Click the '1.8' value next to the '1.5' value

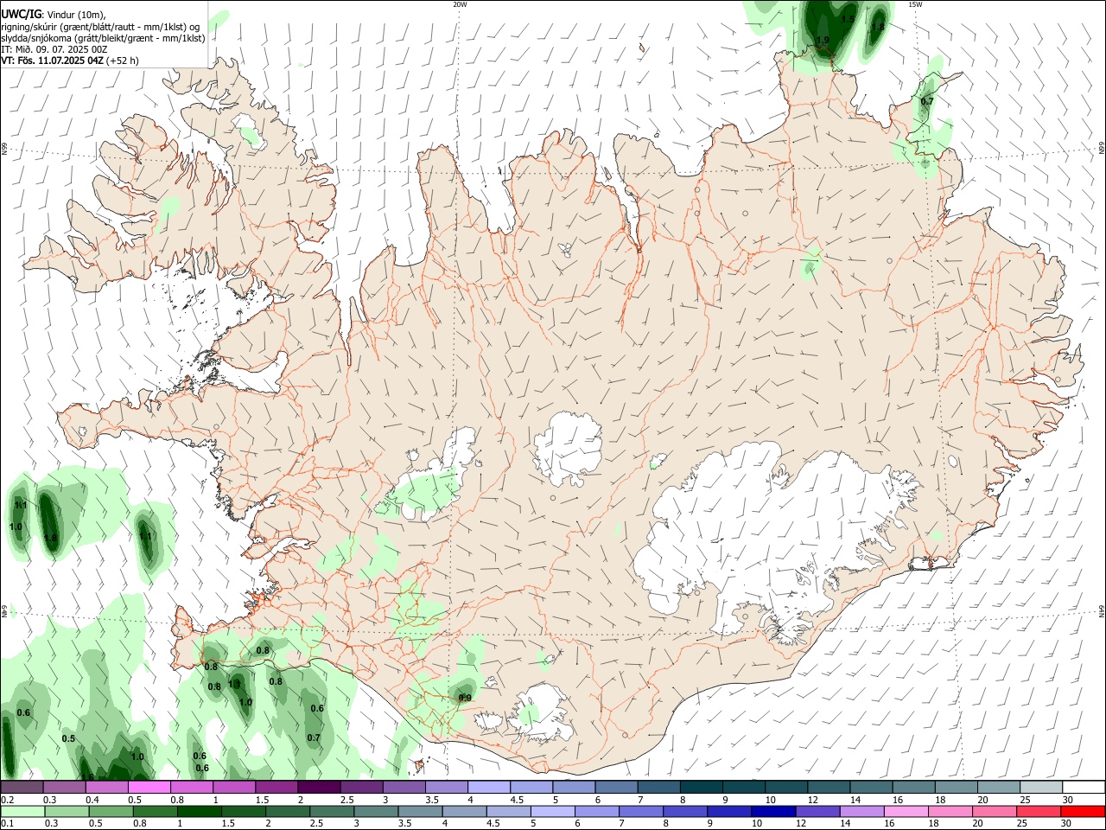[878, 27]
